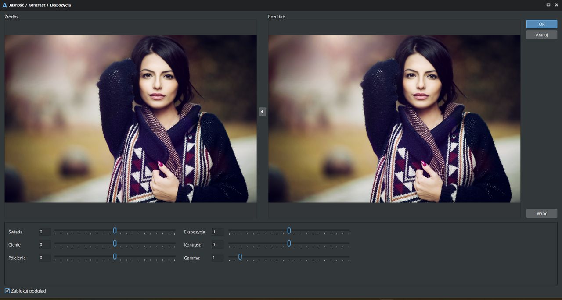Click the Cienie slider handle
Screen dimensions: 562x300
pyautogui.click(x=115, y=244)
